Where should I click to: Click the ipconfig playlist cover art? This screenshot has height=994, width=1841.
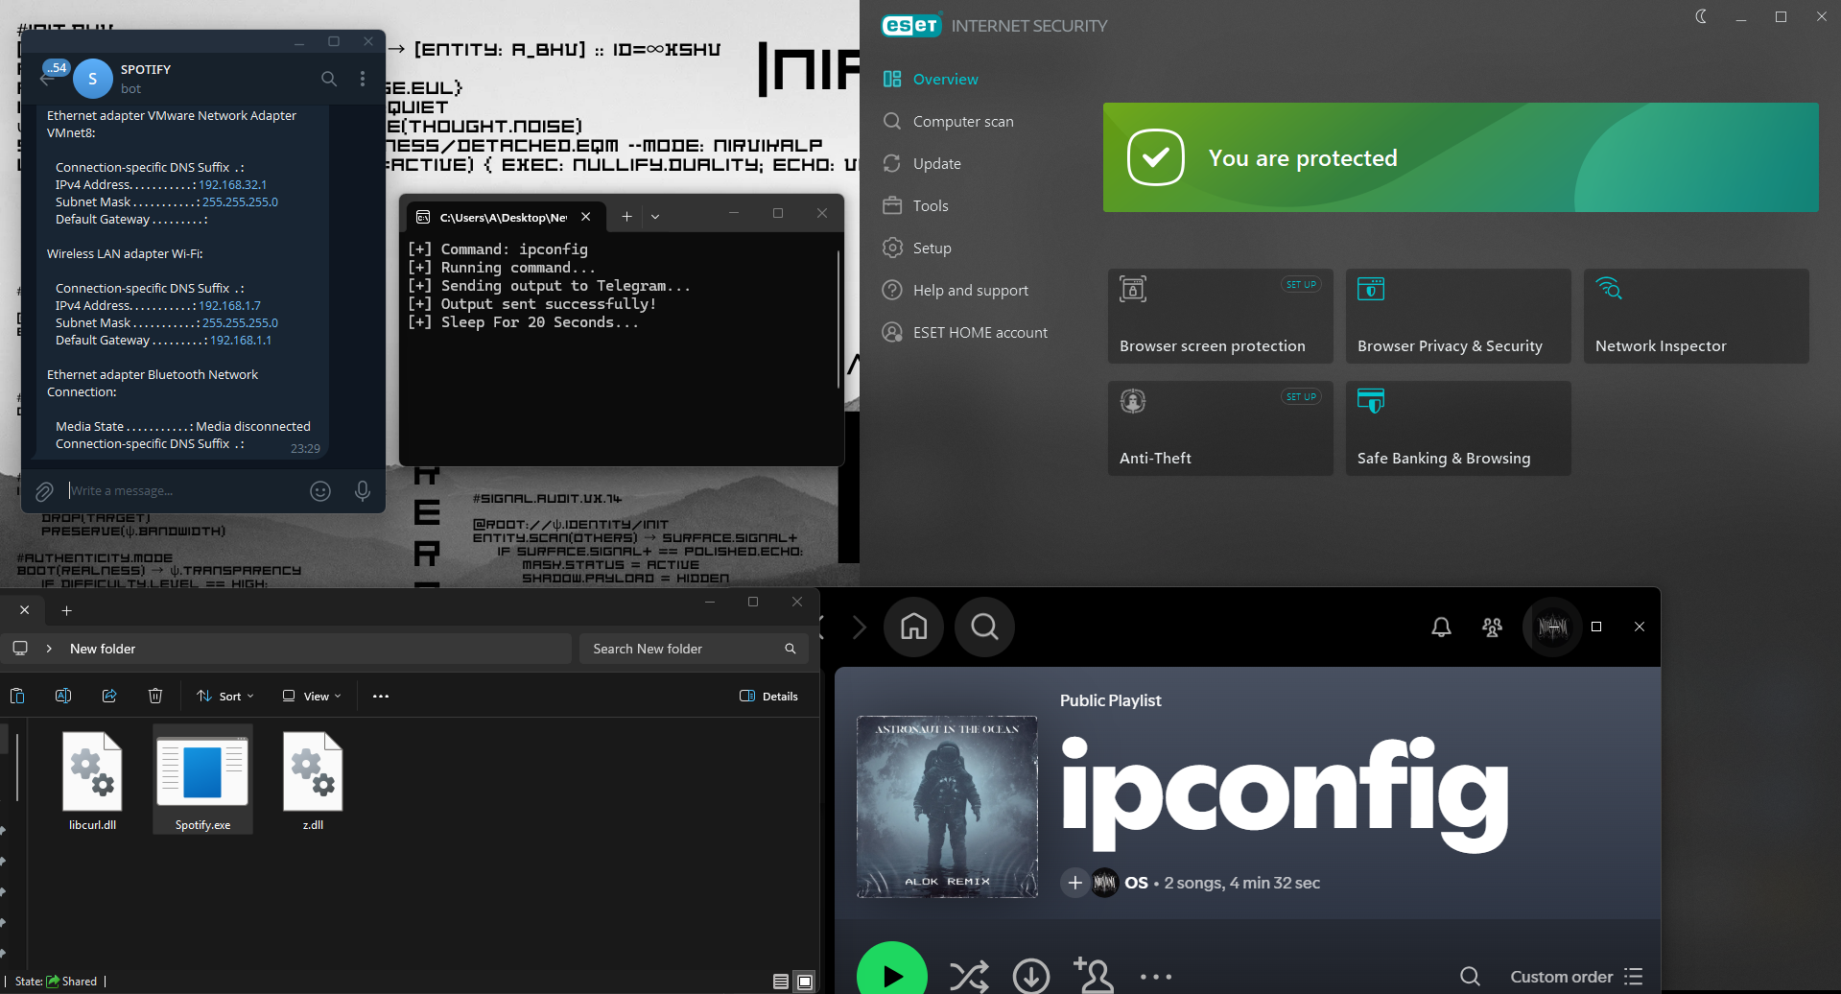947,807
